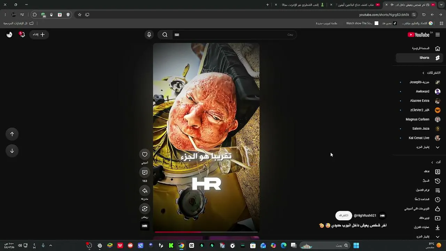Open Your videos in sidebar

pyautogui.click(x=420, y=218)
